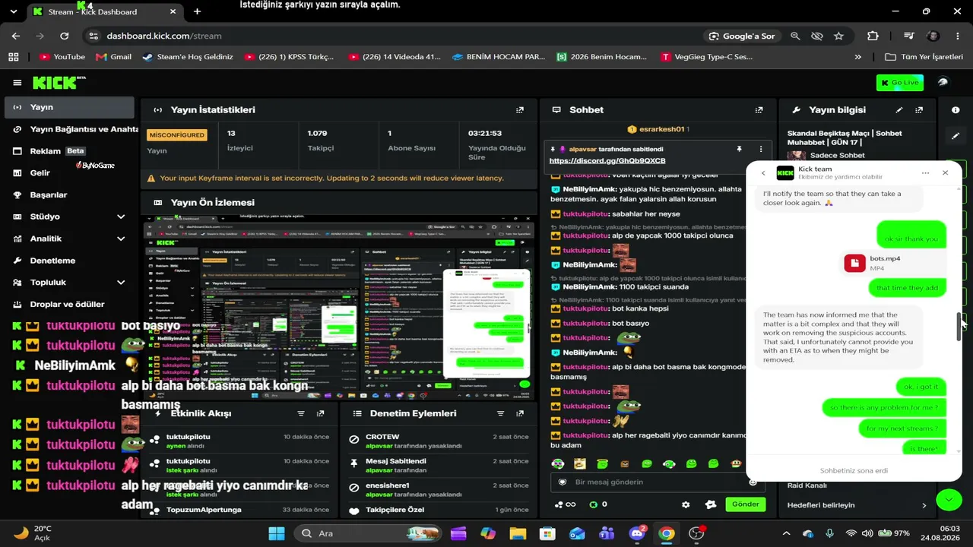Open the Windows Start menu
The image size is (973, 547).
277,533
